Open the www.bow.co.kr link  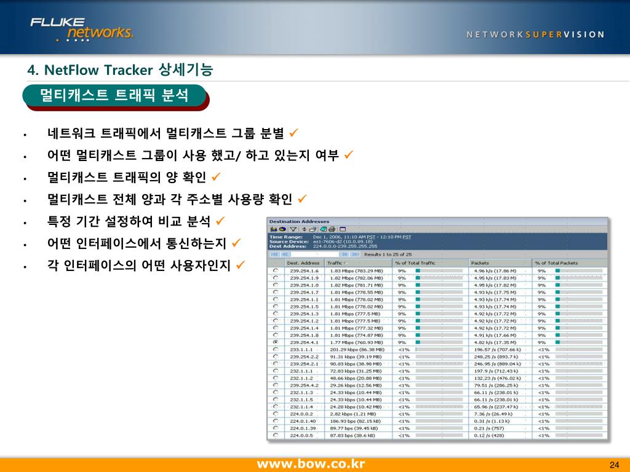311,464
